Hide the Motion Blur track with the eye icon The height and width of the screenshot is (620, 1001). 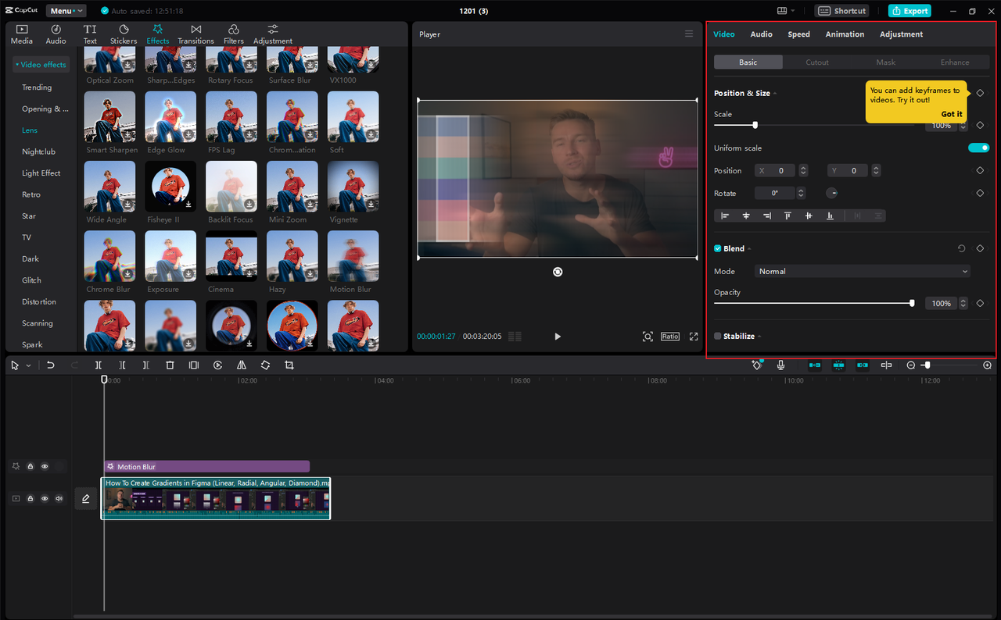[45, 466]
